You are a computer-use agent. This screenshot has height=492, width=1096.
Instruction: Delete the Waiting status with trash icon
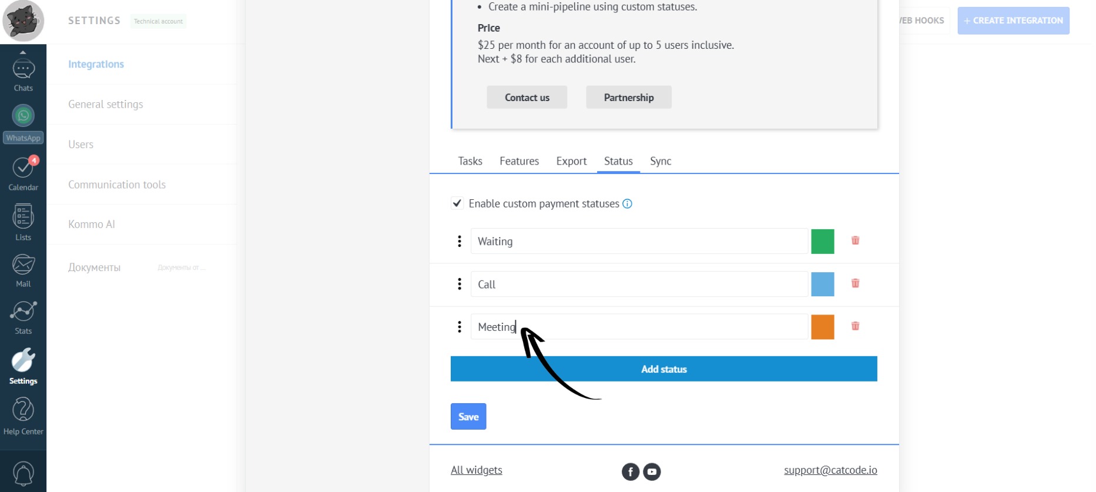[x=855, y=240]
